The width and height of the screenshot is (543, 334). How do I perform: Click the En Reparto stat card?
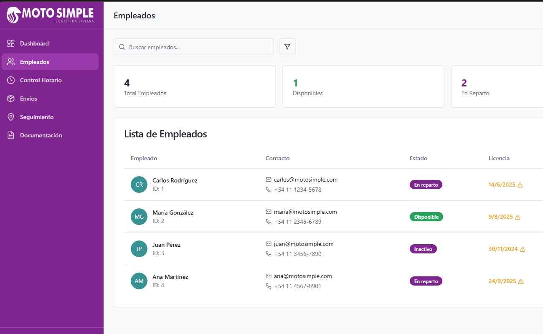tap(497, 86)
